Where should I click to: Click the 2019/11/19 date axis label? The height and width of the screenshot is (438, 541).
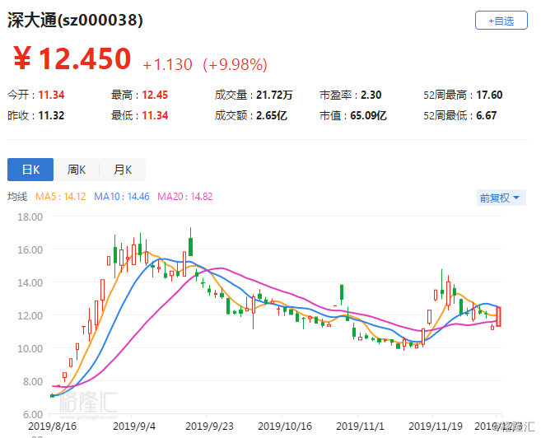(436, 426)
